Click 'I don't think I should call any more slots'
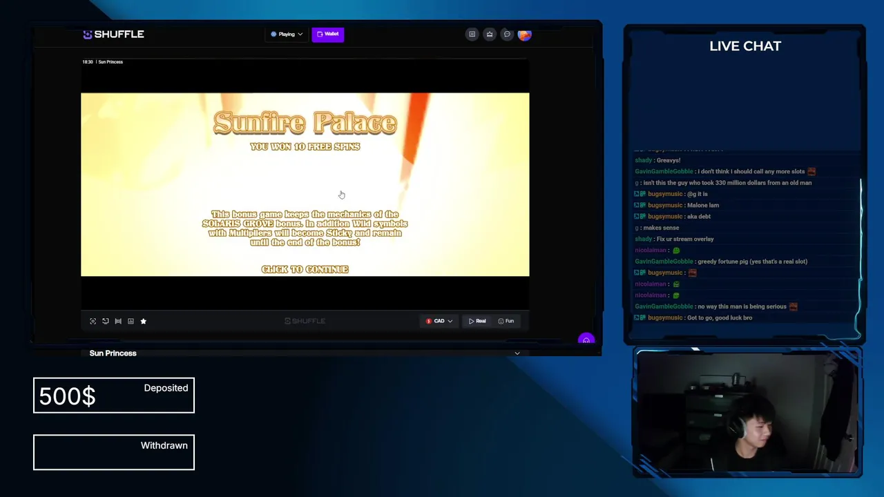Viewport: 884px width, 497px height. (x=751, y=171)
